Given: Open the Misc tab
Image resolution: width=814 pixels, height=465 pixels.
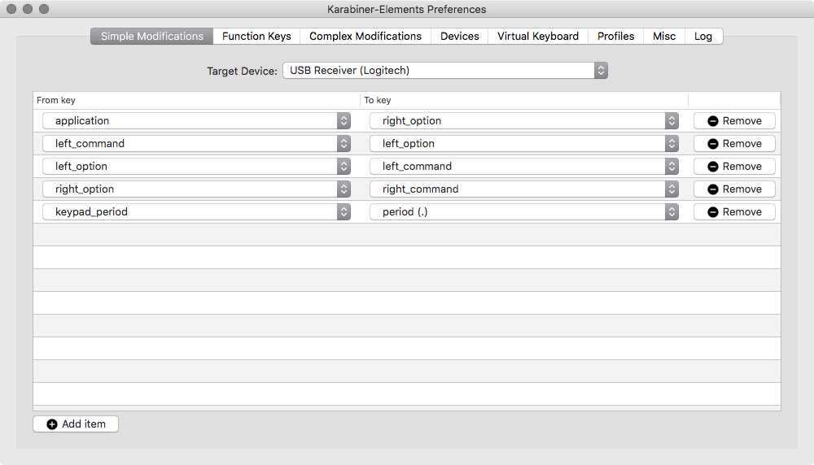Looking at the screenshot, I should 664,37.
